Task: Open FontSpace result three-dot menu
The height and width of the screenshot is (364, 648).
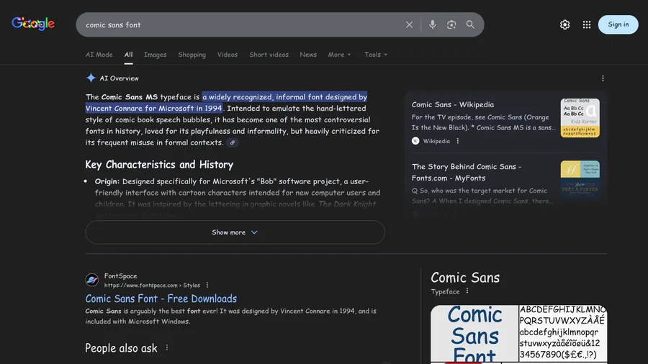Action: [x=207, y=285]
